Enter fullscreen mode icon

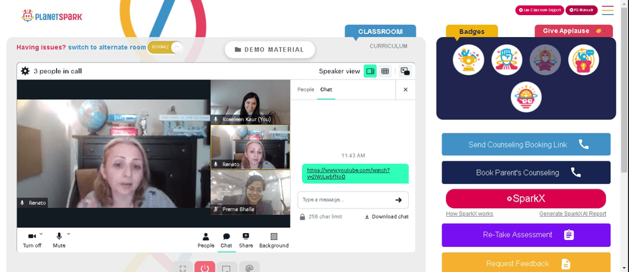point(182,268)
